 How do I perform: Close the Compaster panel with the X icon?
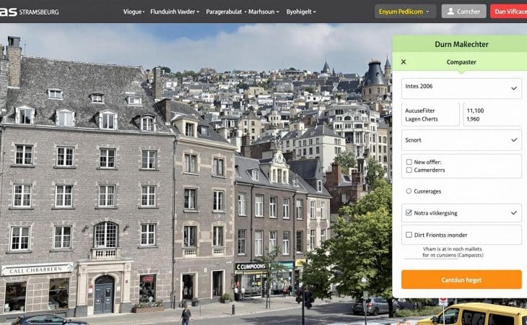point(404,62)
